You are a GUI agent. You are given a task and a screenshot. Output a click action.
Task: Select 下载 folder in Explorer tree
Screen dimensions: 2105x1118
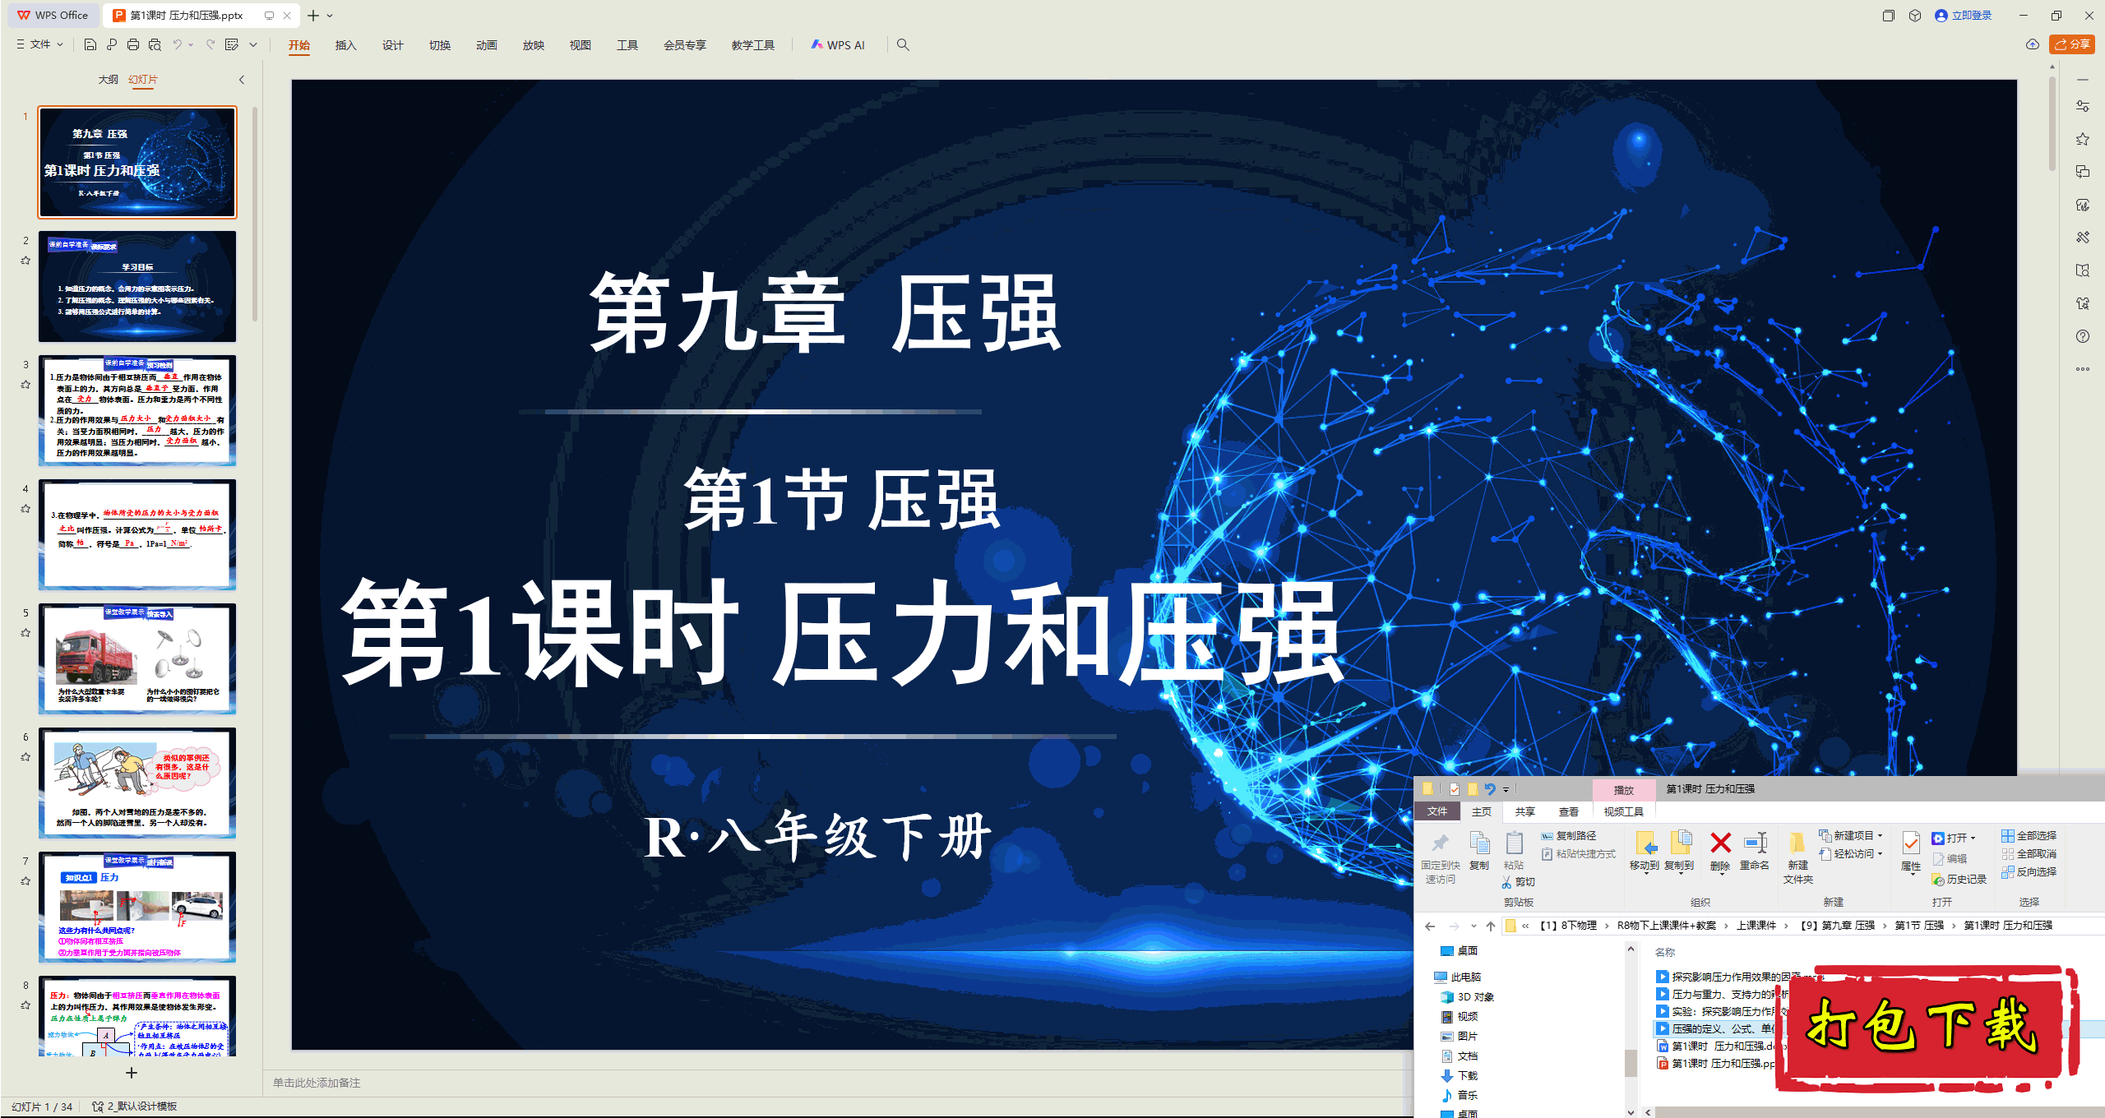(1460, 1076)
